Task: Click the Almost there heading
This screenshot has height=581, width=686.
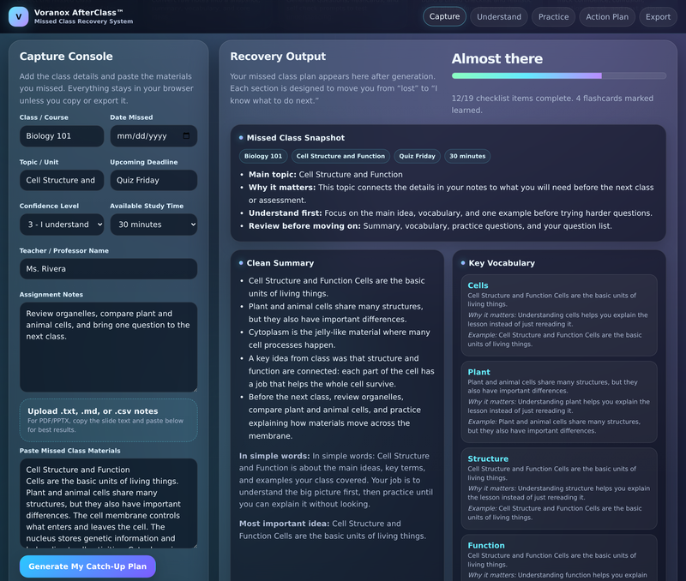Action: click(497, 58)
